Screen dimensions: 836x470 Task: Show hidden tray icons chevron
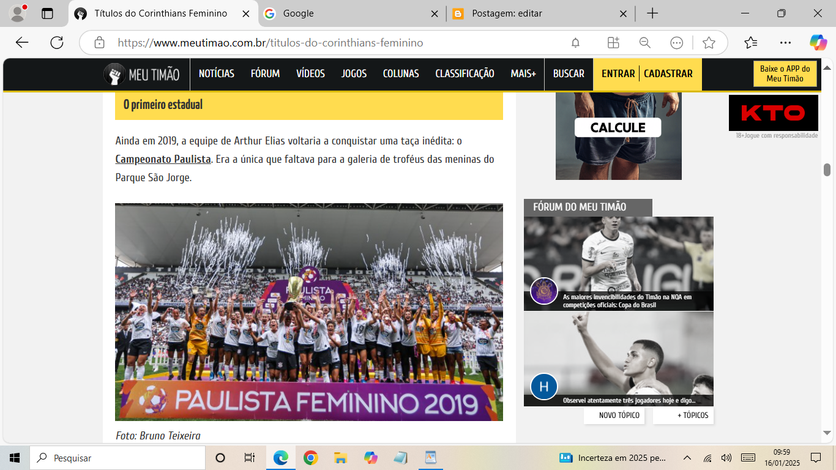687,458
